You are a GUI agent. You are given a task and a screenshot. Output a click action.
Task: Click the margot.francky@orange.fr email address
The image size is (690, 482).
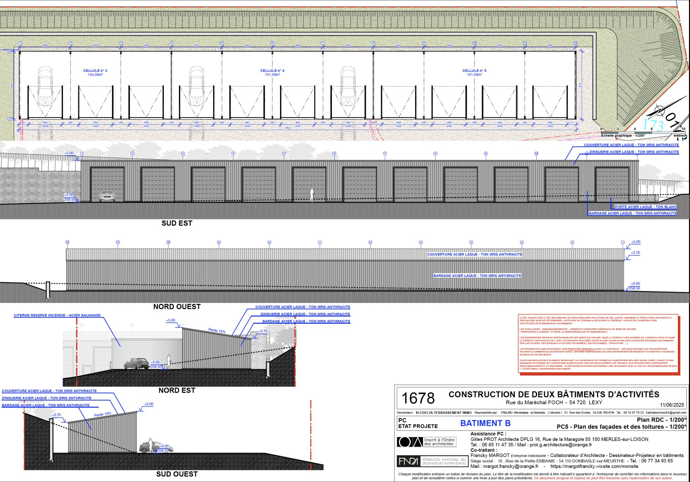point(510,467)
